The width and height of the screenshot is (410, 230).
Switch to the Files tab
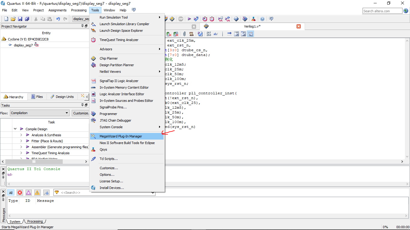[37, 97]
